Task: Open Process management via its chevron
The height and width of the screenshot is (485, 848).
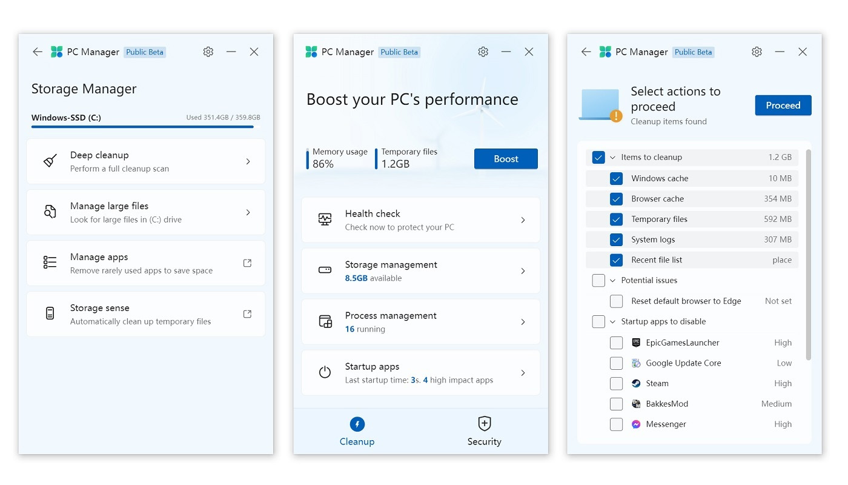Action: pos(523,322)
